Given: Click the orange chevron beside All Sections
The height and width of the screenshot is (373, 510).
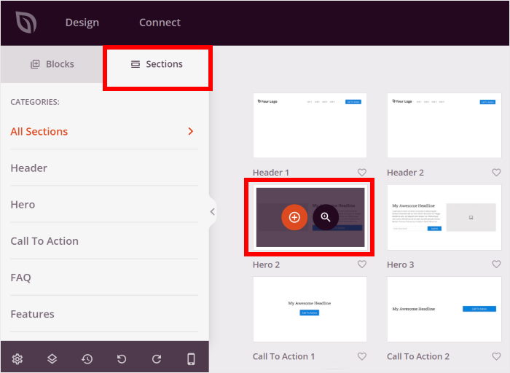Looking at the screenshot, I should coord(191,131).
